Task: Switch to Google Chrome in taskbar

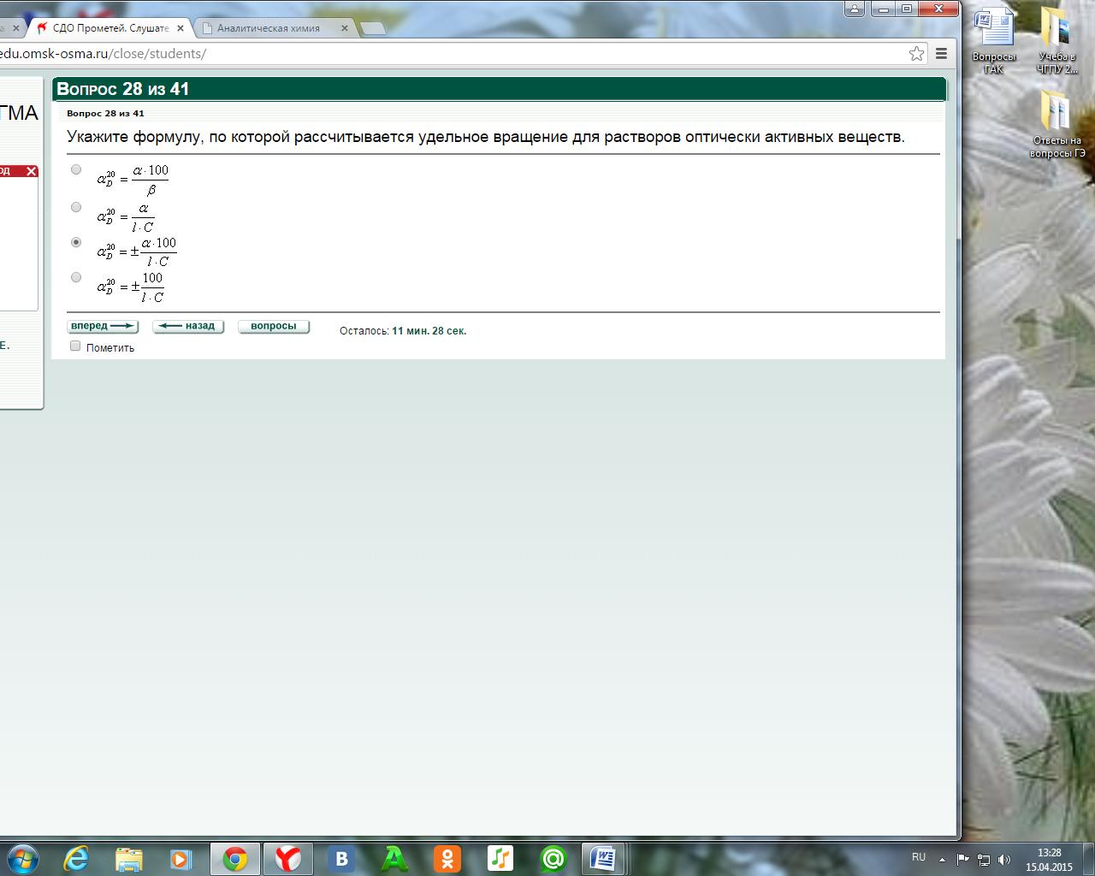Action: [x=235, y=858]
